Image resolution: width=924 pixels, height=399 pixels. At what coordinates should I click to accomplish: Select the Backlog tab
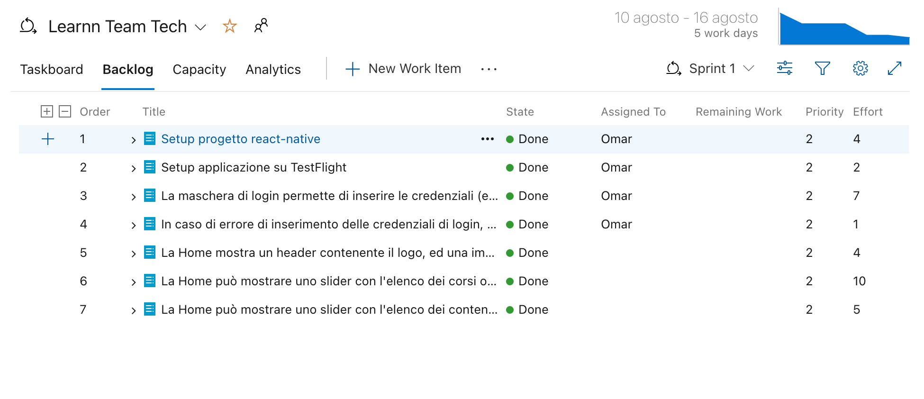pos(128,70)
